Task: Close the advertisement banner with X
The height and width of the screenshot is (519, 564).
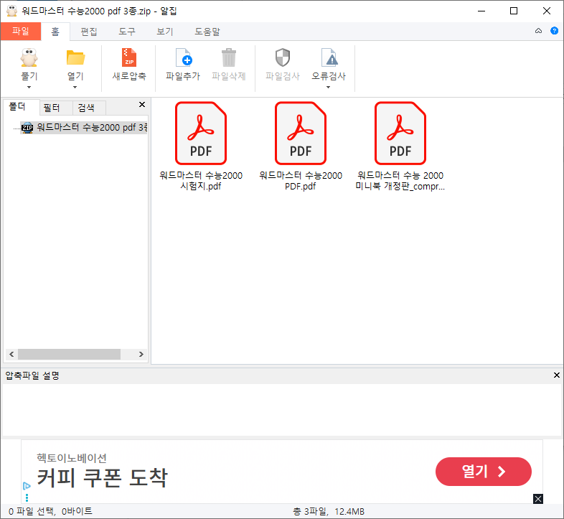Action: coord(538,499)
